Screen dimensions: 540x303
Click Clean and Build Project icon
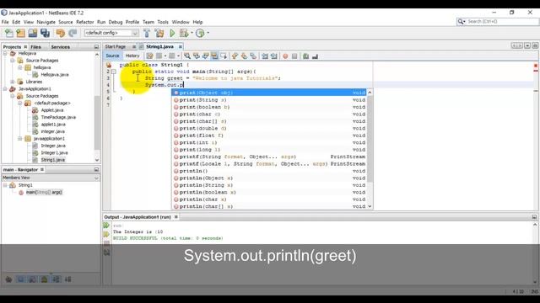159,33
